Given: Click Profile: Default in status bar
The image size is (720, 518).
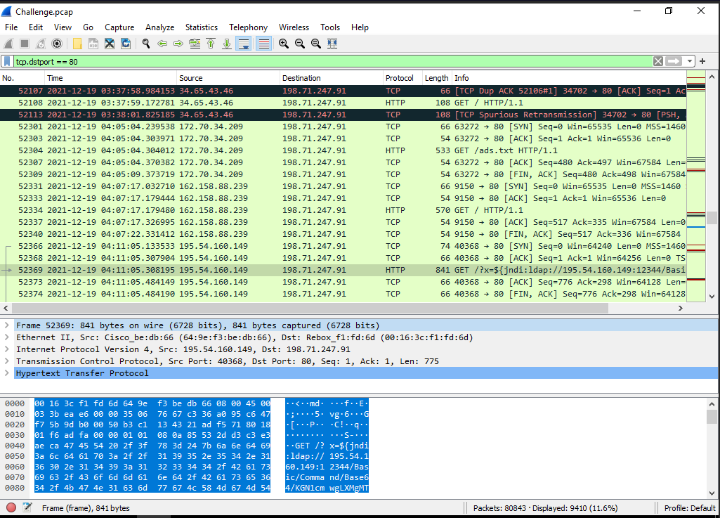Looking at the screenshot, I should (x=689, y=508).
